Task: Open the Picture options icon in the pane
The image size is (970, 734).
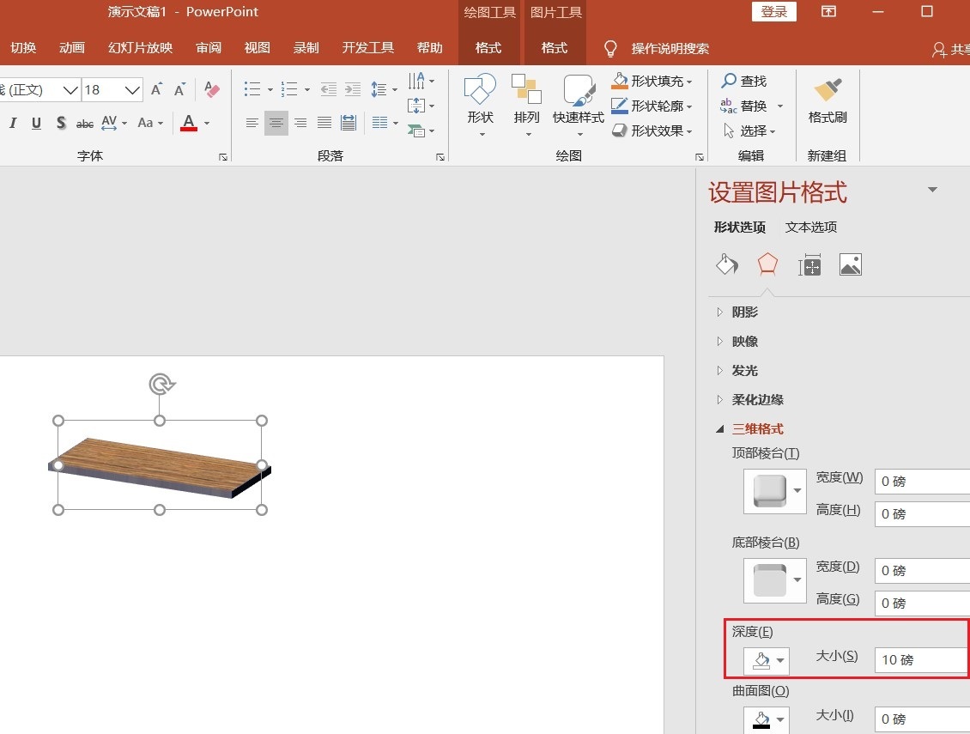Action: (850, 265)
